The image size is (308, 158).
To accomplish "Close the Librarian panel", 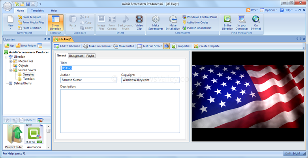I will 49,39.
